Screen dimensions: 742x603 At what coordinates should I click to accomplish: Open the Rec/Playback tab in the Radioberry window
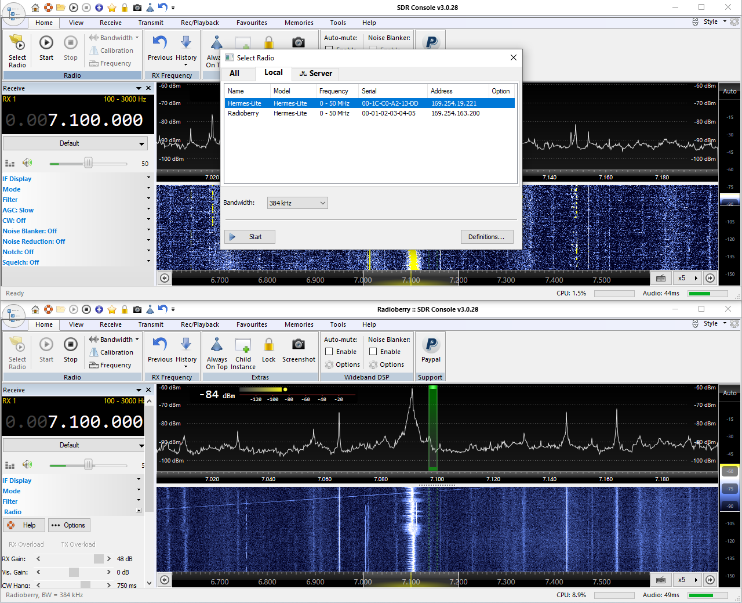click(199, 324)
